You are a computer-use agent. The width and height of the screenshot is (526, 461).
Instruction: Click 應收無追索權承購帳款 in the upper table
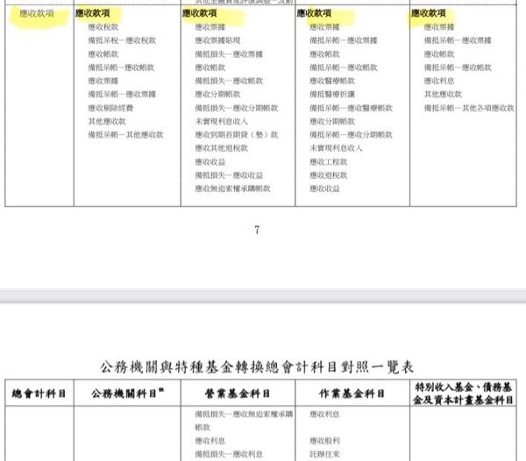coord(232,188)
